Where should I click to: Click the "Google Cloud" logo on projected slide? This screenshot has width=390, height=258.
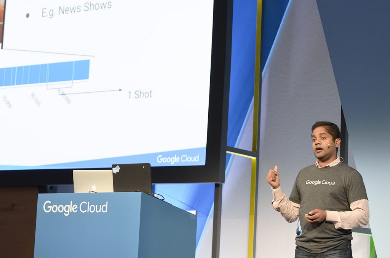[178, 159]
